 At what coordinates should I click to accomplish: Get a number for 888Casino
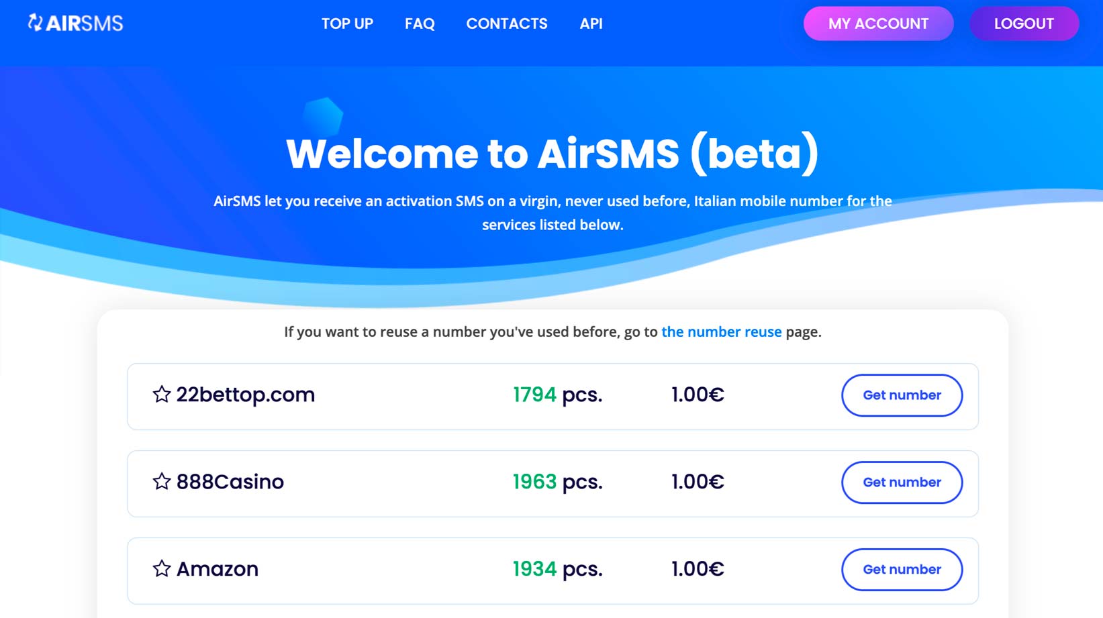tap(902, 482)
